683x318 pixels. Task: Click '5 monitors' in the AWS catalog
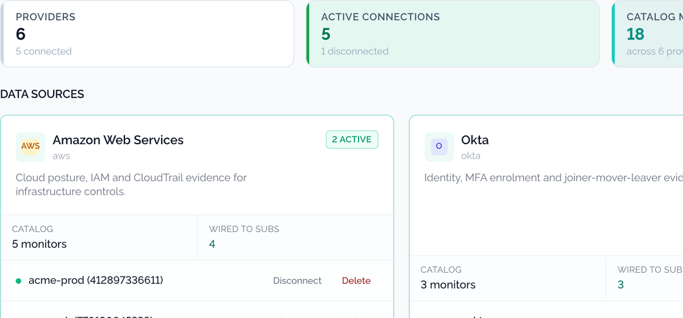click(x=40, y=244)
